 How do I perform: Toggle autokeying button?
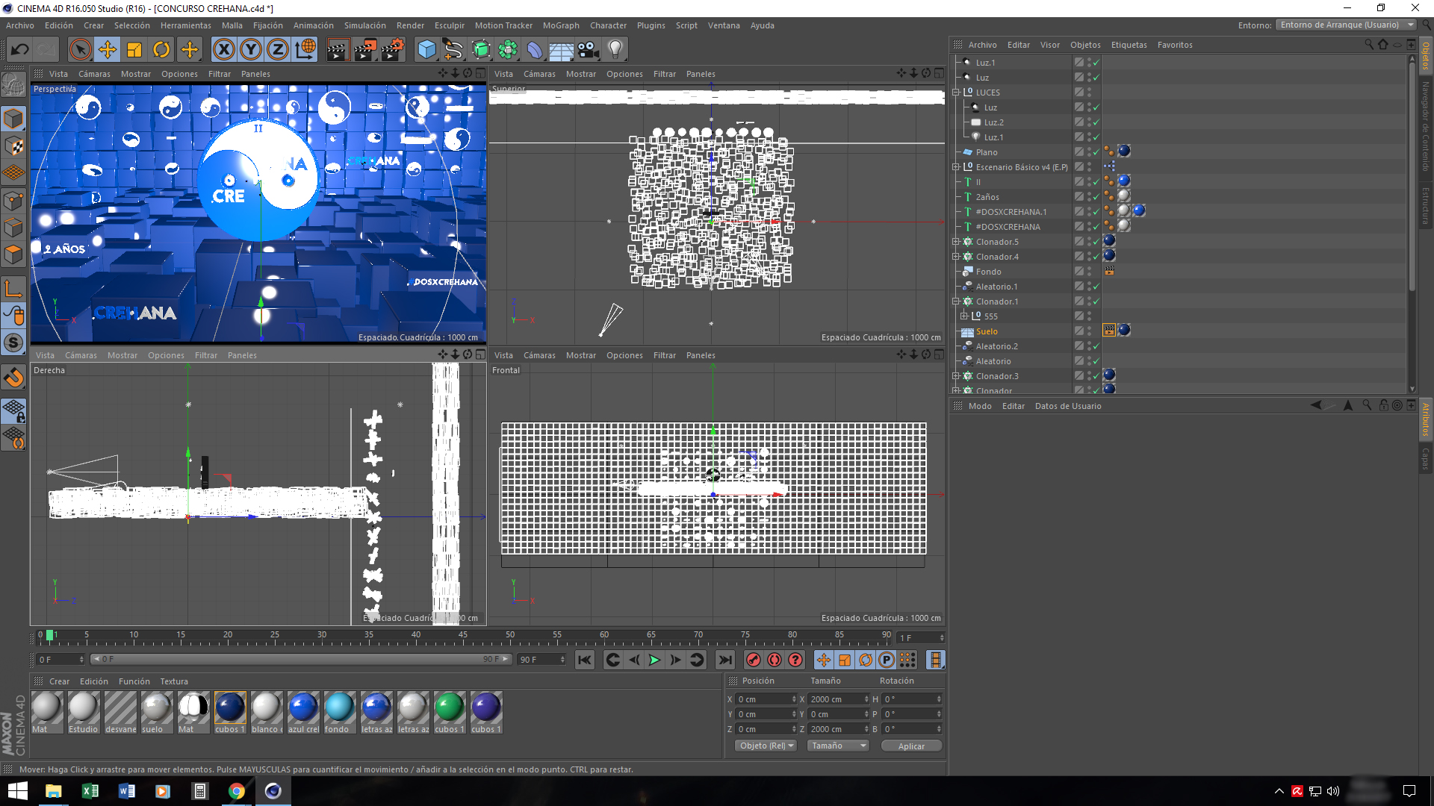coord(775,660)
